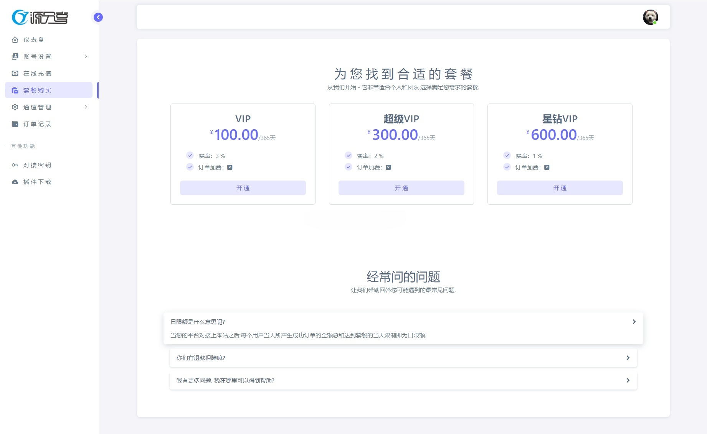Expand the 通道管理 submenu chevron
The width and height of the screenshot is (707, 434).
click(86, 107)
